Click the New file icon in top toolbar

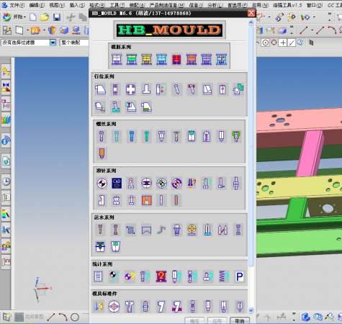(x=33, y=17)
